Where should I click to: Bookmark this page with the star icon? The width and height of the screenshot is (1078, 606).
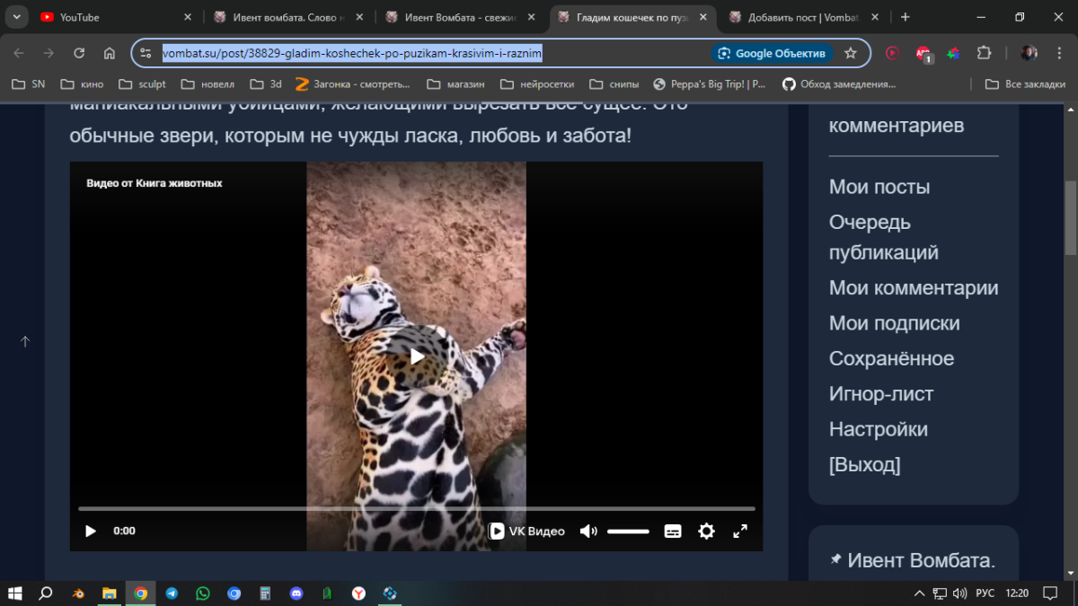(x=851, y=53)
